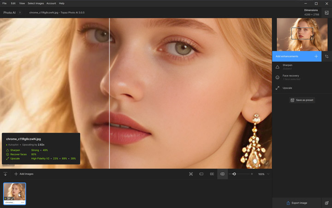
Task: Toggle the right panel sidebar icon
Action: (x=327, y=13)
